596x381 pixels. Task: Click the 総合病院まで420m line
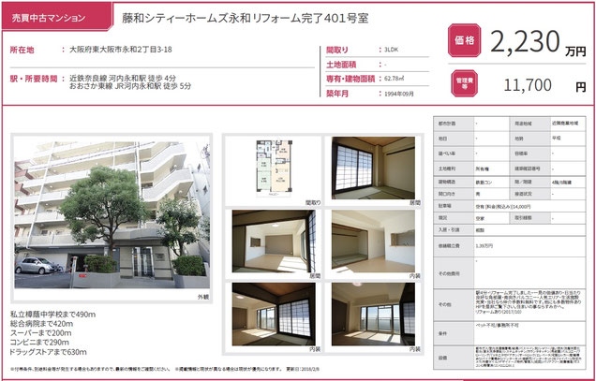[41, 324]
